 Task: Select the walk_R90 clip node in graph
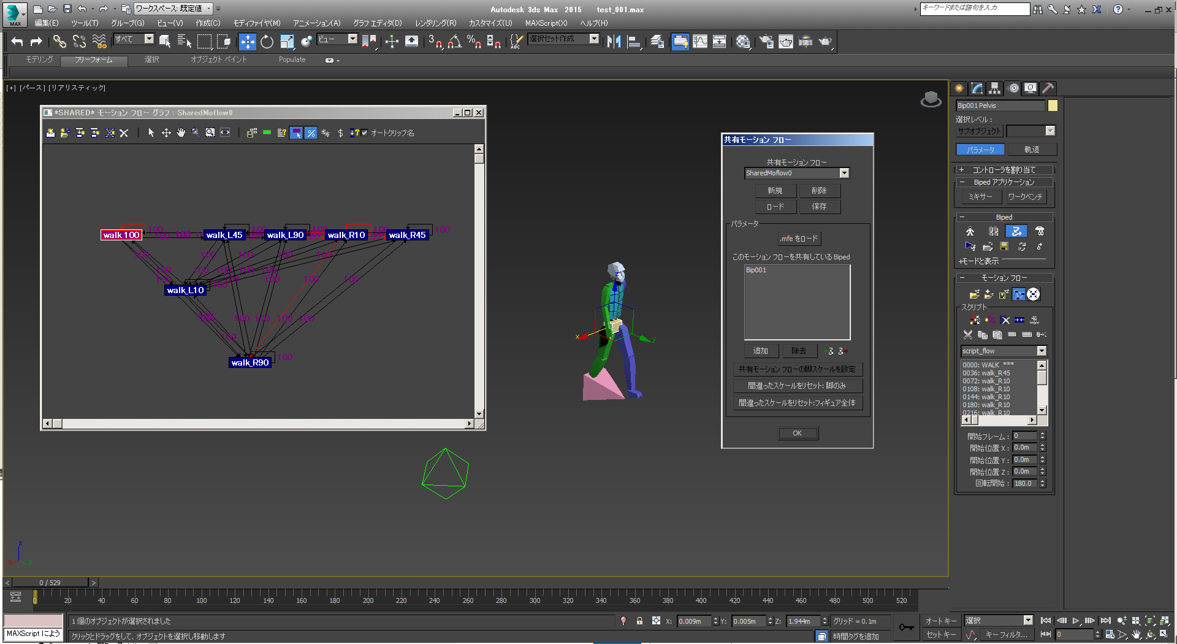pos(250,362)
